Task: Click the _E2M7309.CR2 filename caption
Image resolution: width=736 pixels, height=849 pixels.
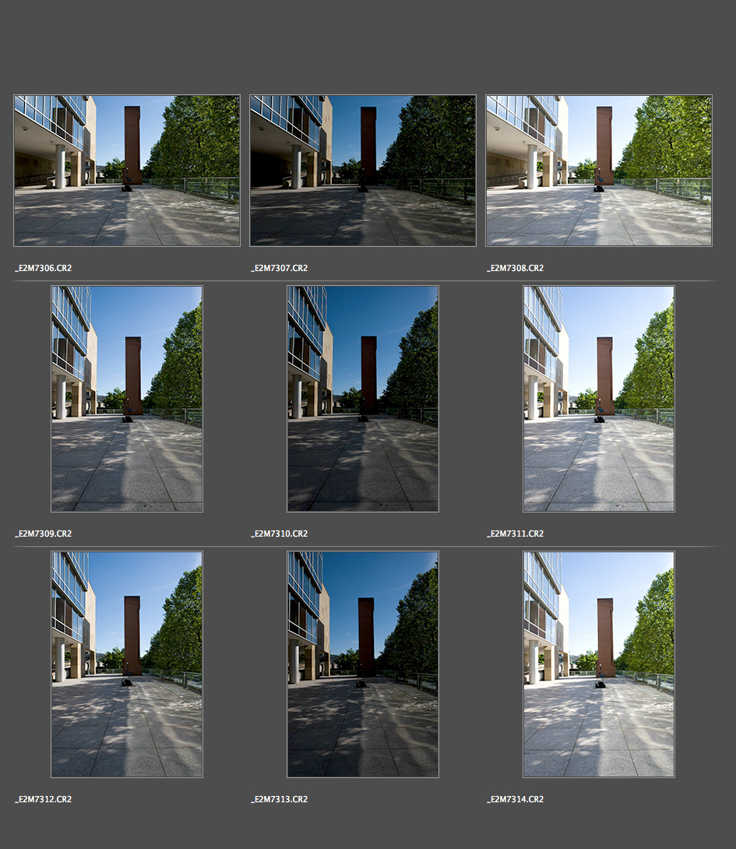Action: (x=44, y=534)
